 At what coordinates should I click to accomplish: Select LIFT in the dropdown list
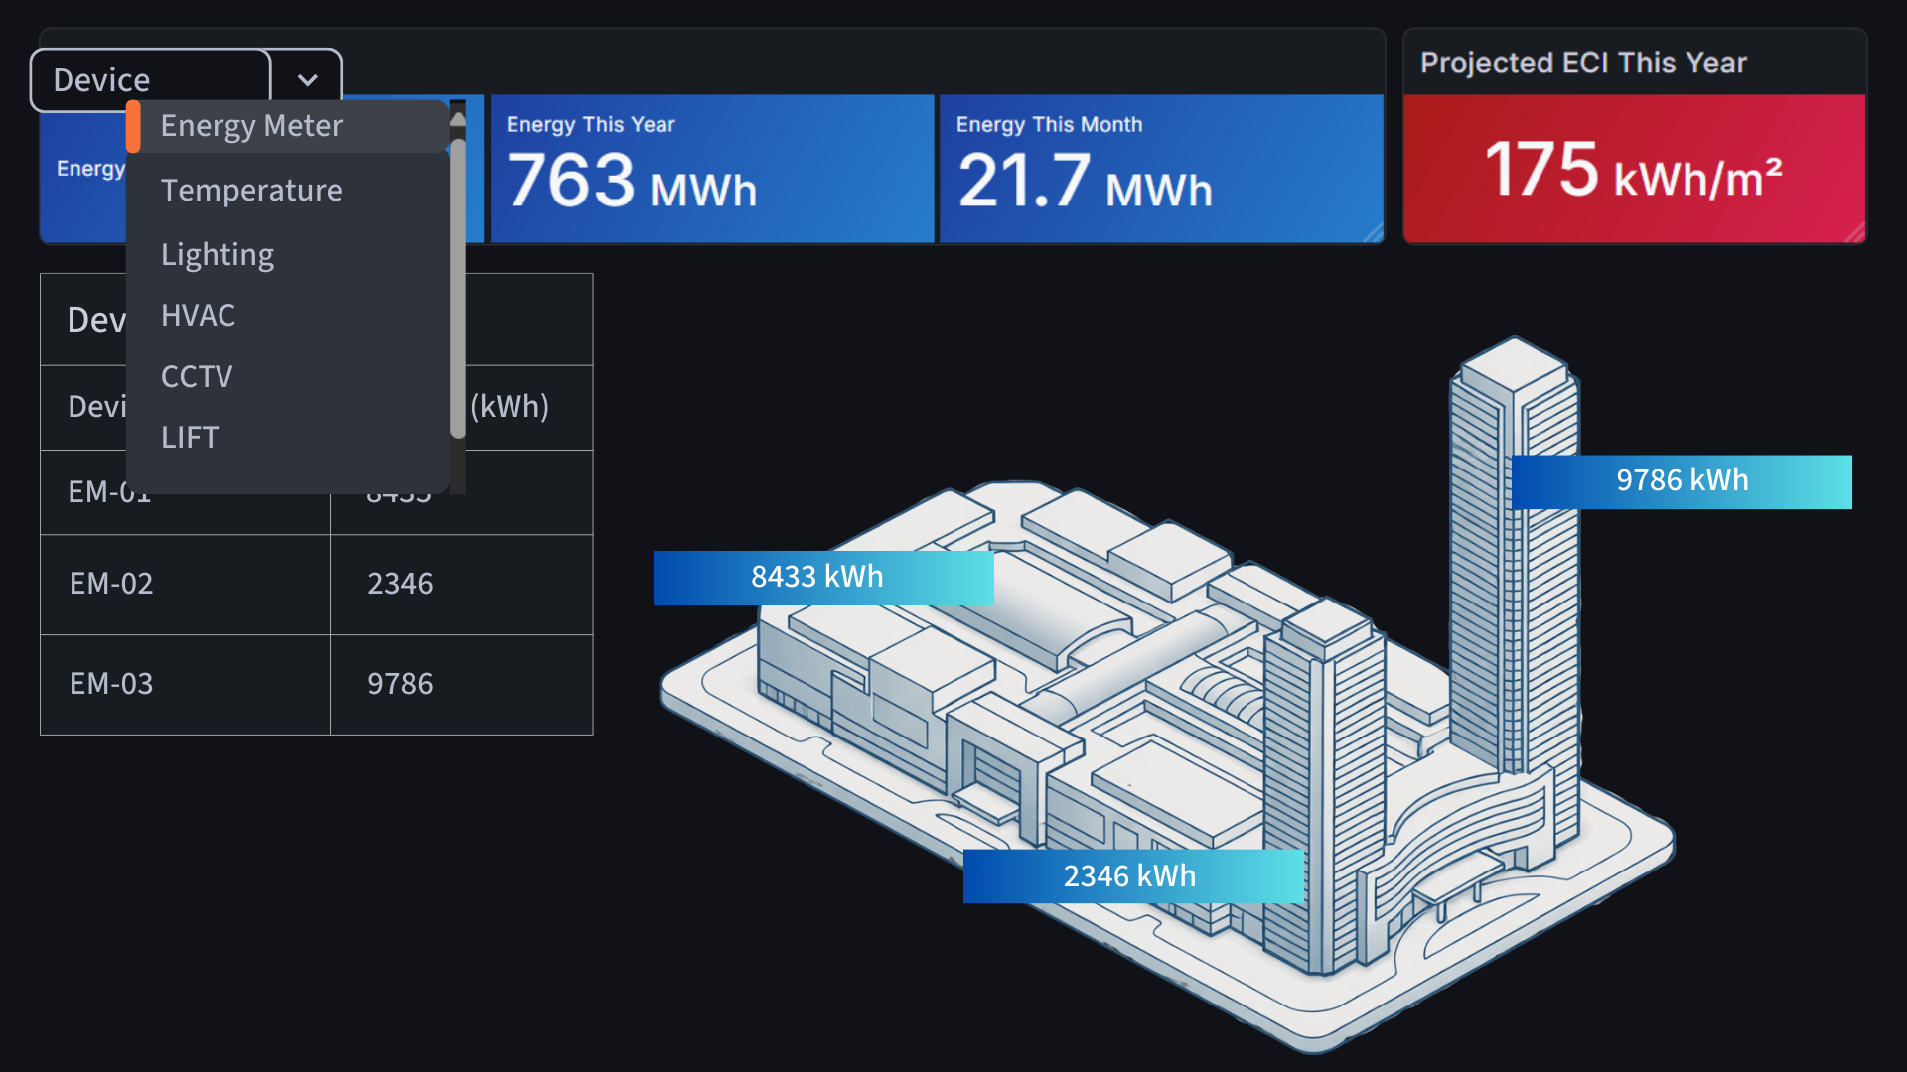[x=190, y=438]
